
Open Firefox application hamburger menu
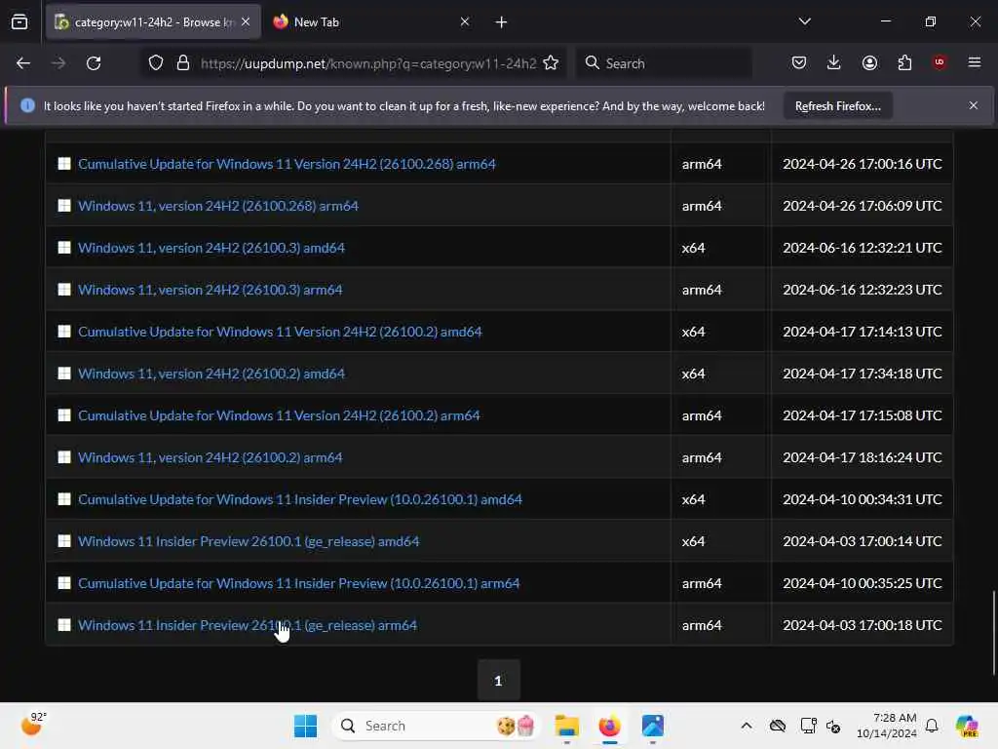click(x=975, y=62)
